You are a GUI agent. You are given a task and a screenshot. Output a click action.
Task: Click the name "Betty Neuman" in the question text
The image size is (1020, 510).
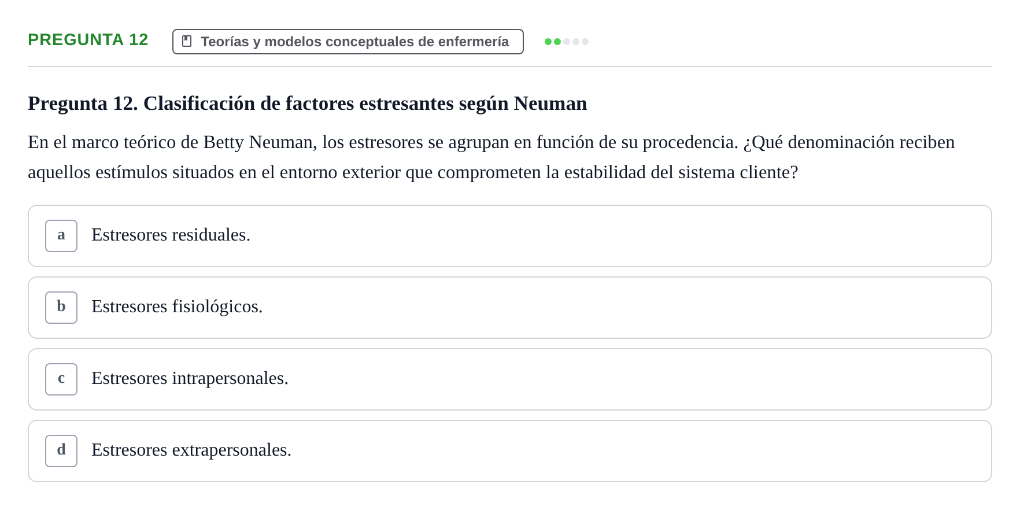pos(260,142)
